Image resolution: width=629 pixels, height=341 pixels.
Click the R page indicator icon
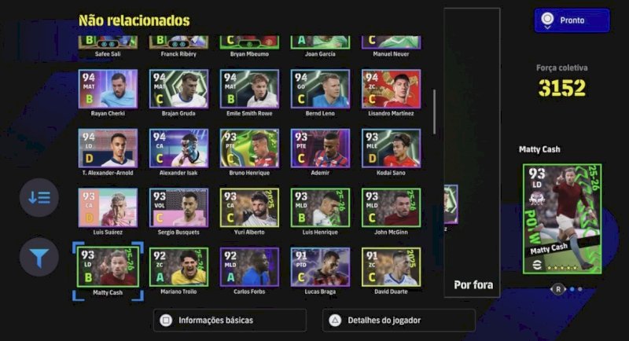pyautogui.click(x=558, y=289)
